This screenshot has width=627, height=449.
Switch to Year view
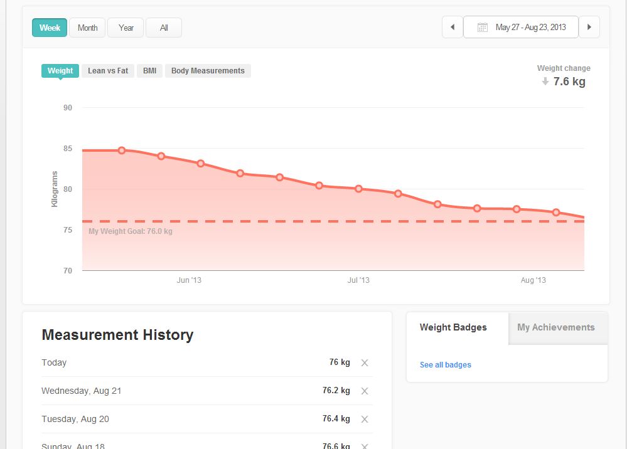[126, 28]
